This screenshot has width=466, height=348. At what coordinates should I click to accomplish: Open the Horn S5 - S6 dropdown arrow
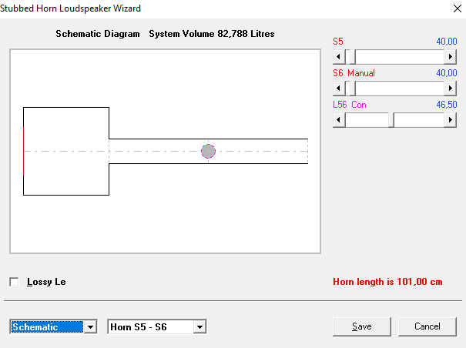coord(199,327)
